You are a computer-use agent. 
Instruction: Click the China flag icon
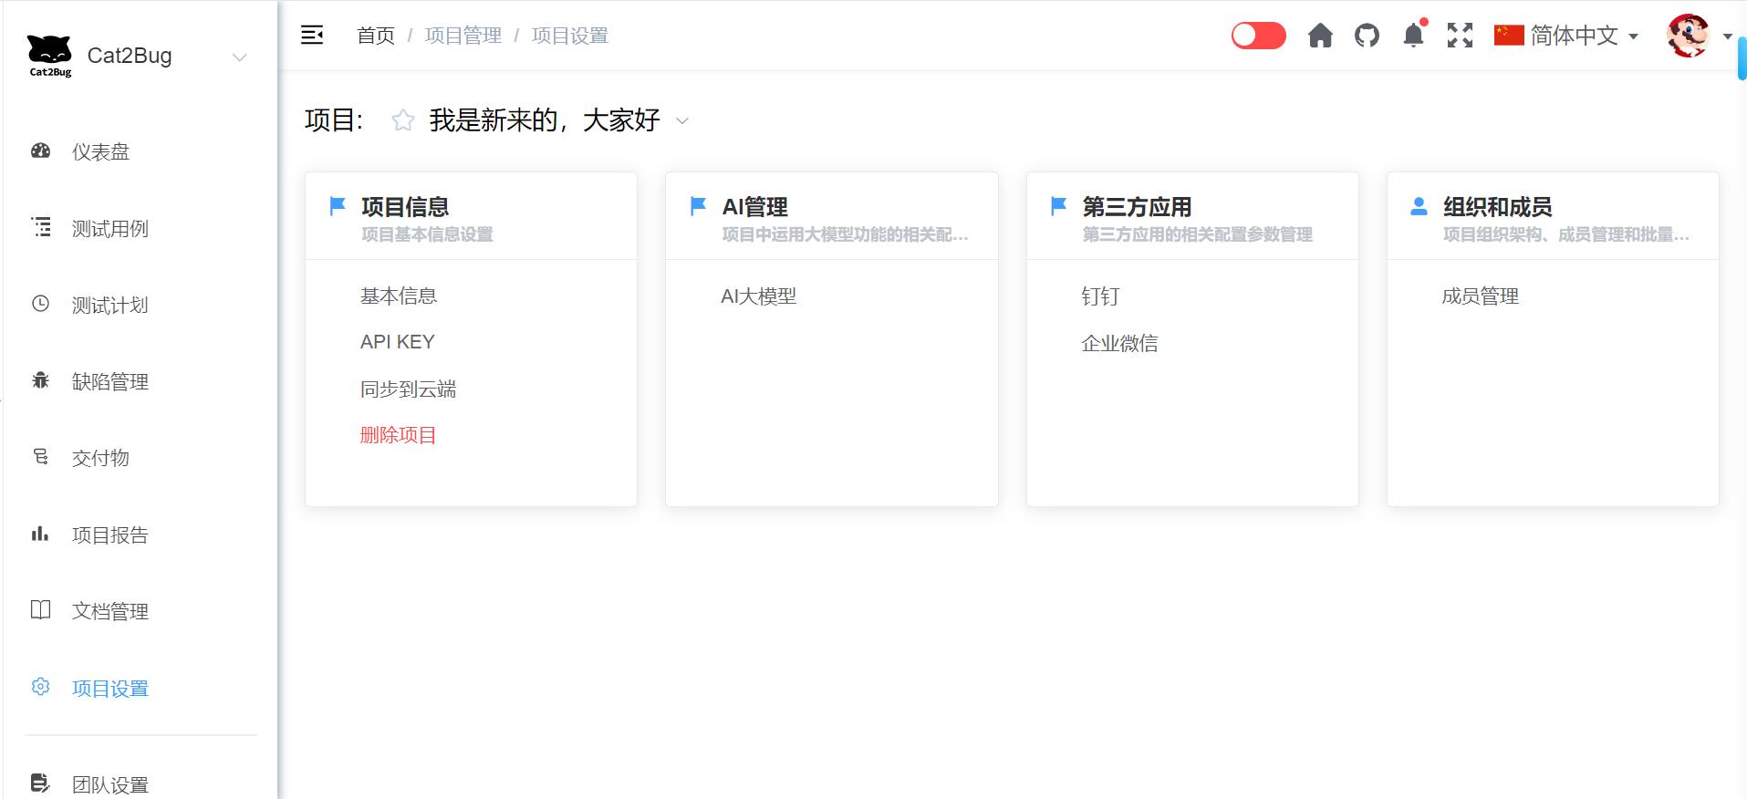point(1509,36)
